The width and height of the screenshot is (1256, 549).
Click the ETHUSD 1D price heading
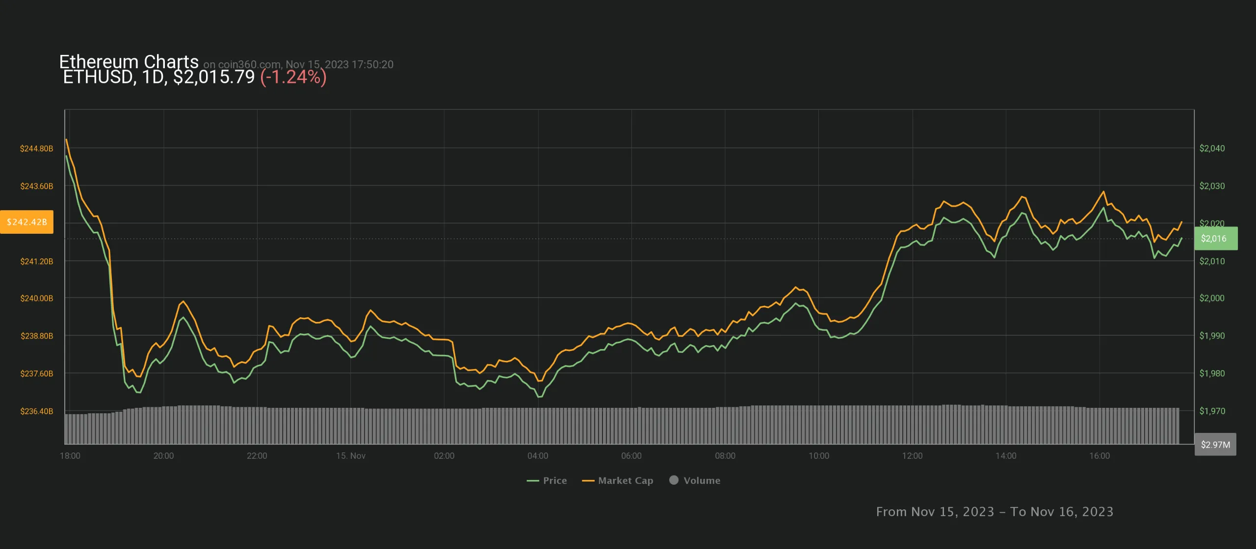(x=159, y=77)
